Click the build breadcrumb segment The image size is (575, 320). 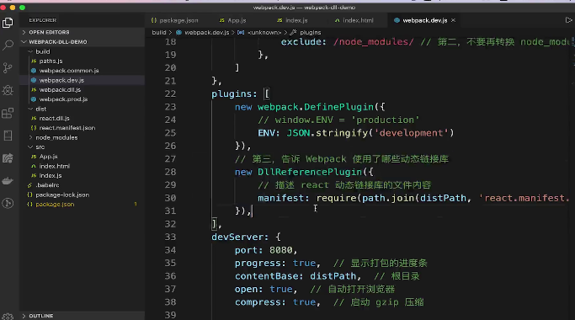(x=159, y=32)
